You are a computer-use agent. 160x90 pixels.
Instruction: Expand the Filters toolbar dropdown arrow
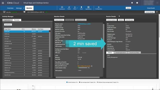click(x=77, y=8)
